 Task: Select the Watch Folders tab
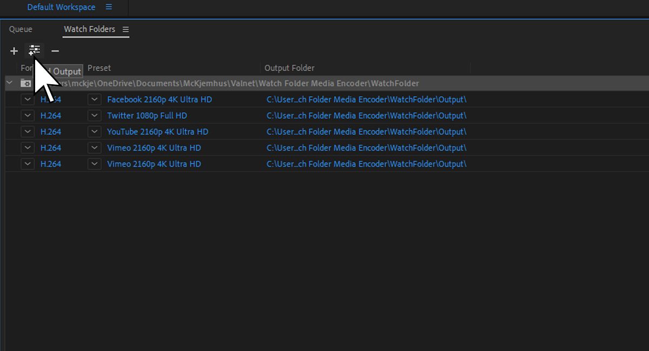point(90,30)
